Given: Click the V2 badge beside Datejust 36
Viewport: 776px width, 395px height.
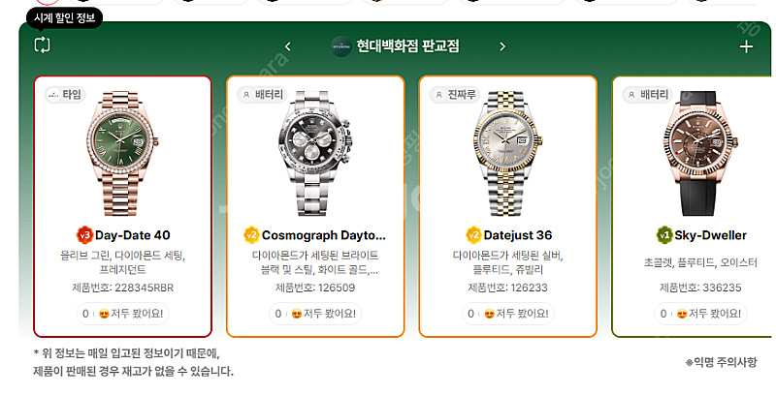Looking at the screenshot, I should click(x=473, y=235).
